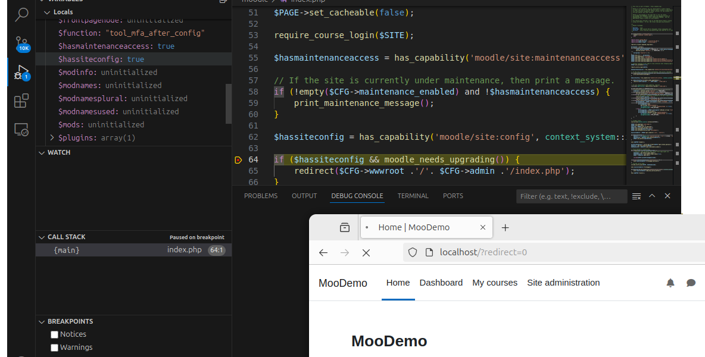This screenshot has height=357, width=705.
Task: Open Run and Debug view icon
Action: 21,73
